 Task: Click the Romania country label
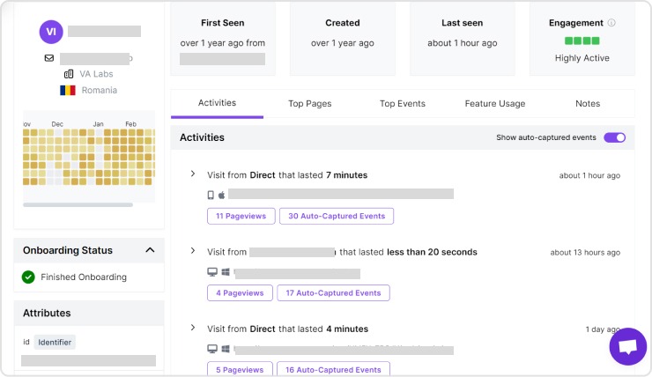100,90
